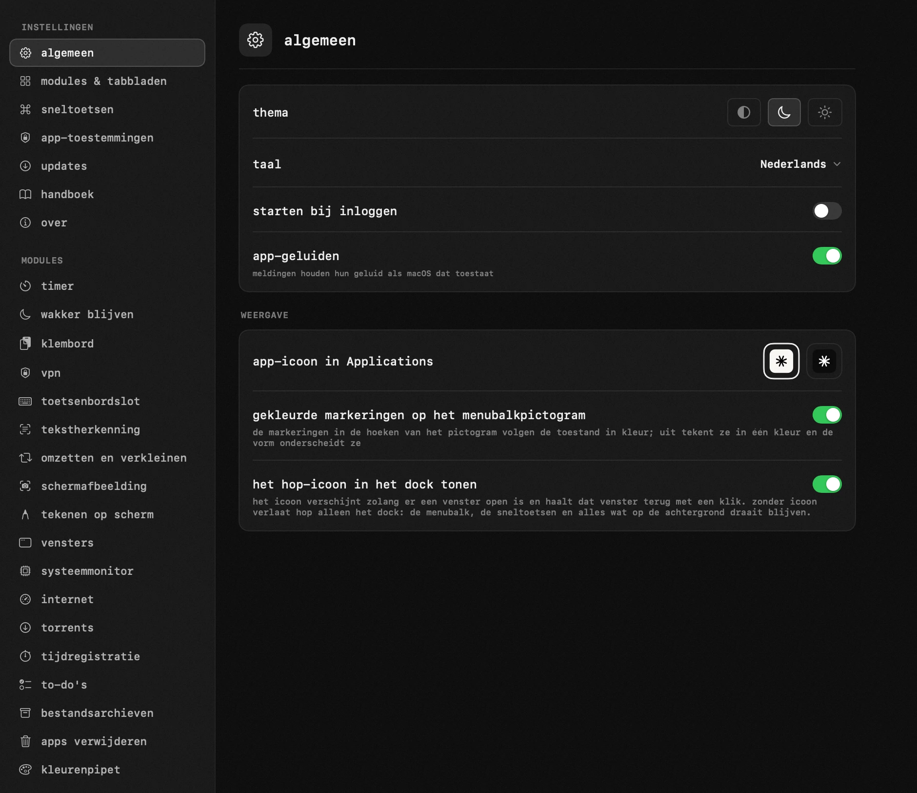The height and width of the screenshot is (793, 917).
Task: Open kleurenpipet palette icon
Action: pyautogui.click(x=25, y=770)
